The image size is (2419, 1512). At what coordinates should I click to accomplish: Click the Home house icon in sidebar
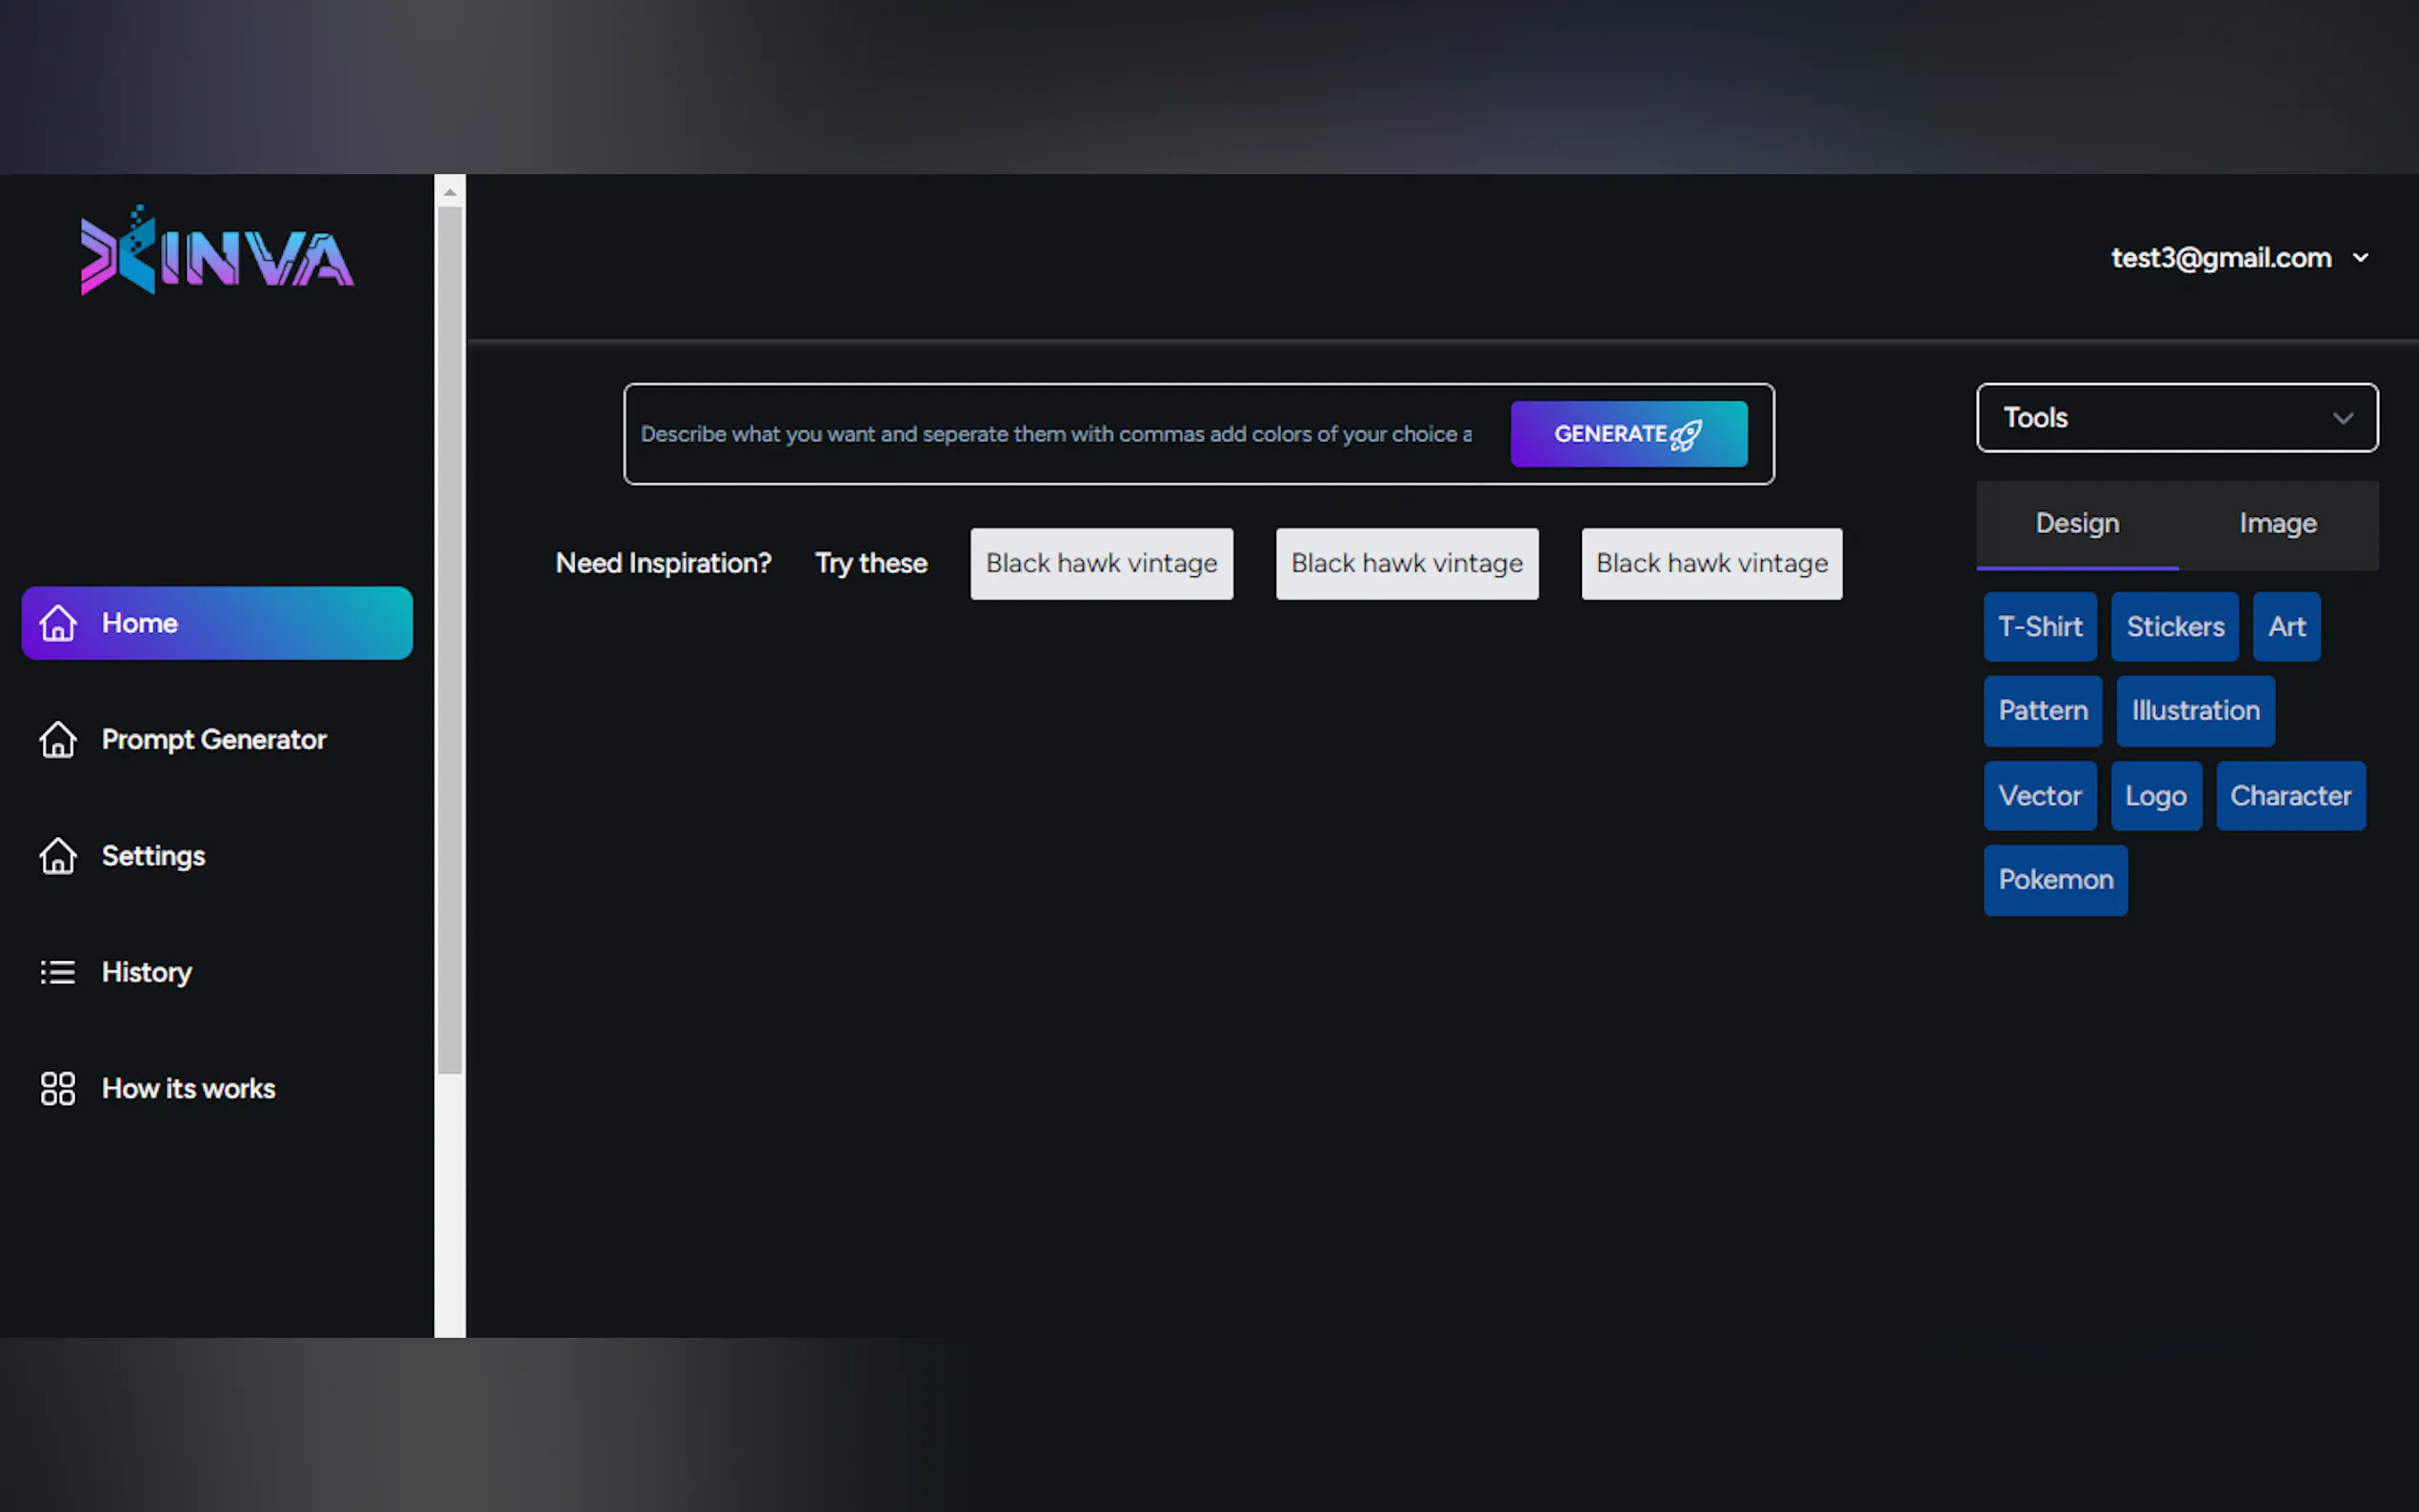[58, 623]
